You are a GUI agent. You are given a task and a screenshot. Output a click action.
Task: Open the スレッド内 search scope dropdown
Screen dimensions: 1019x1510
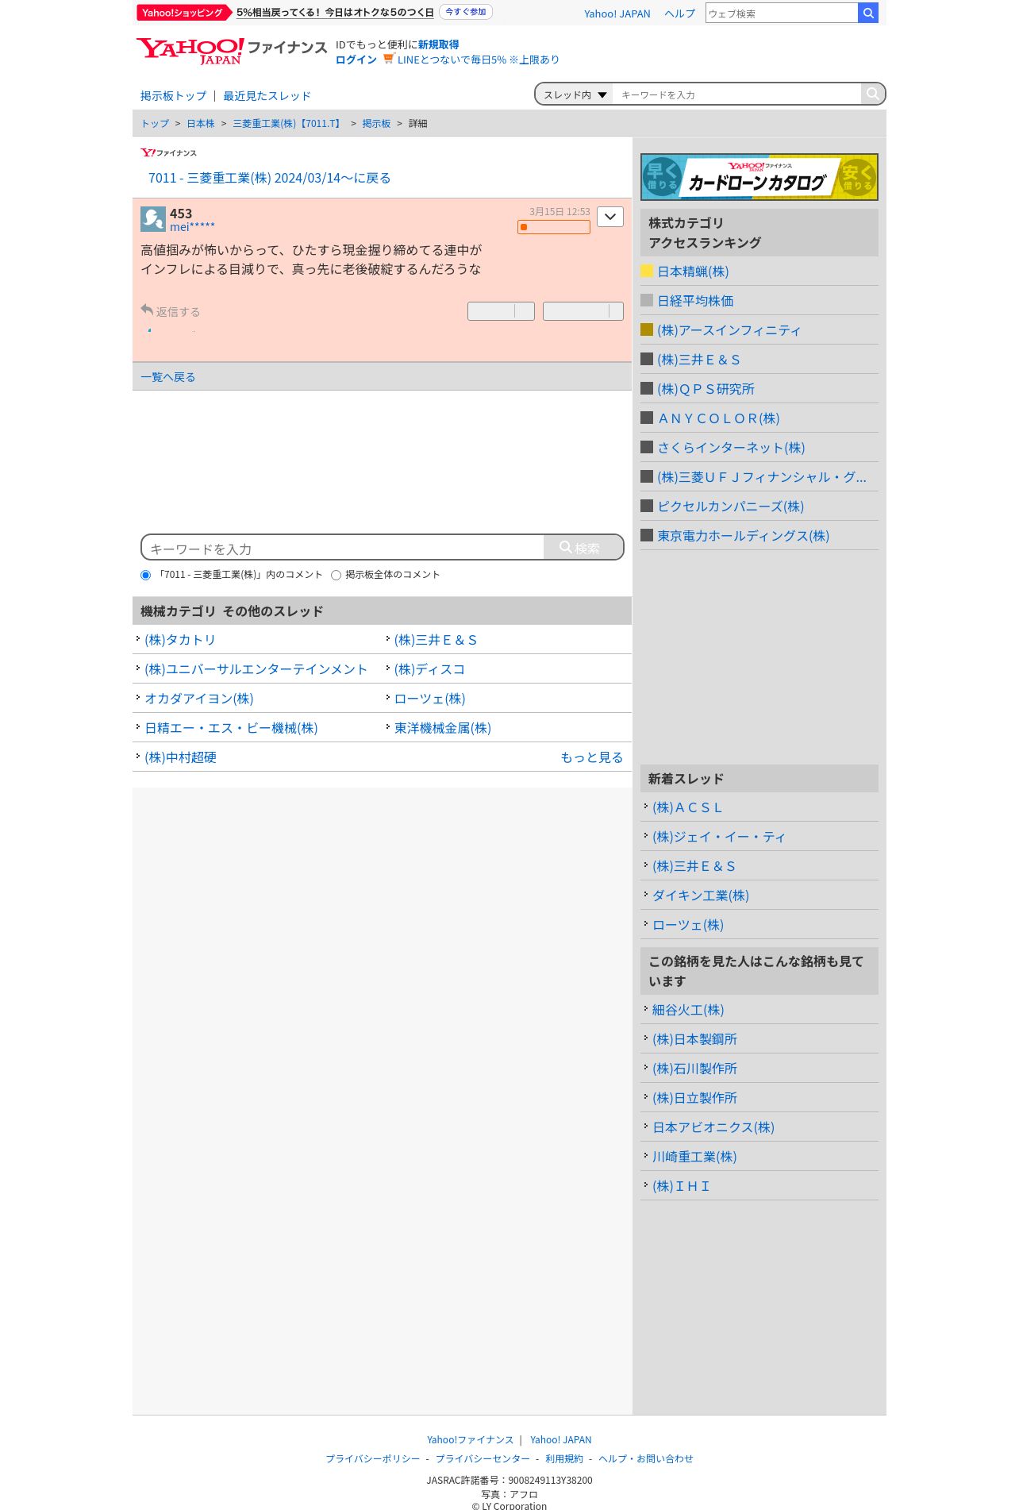point(575,94)
